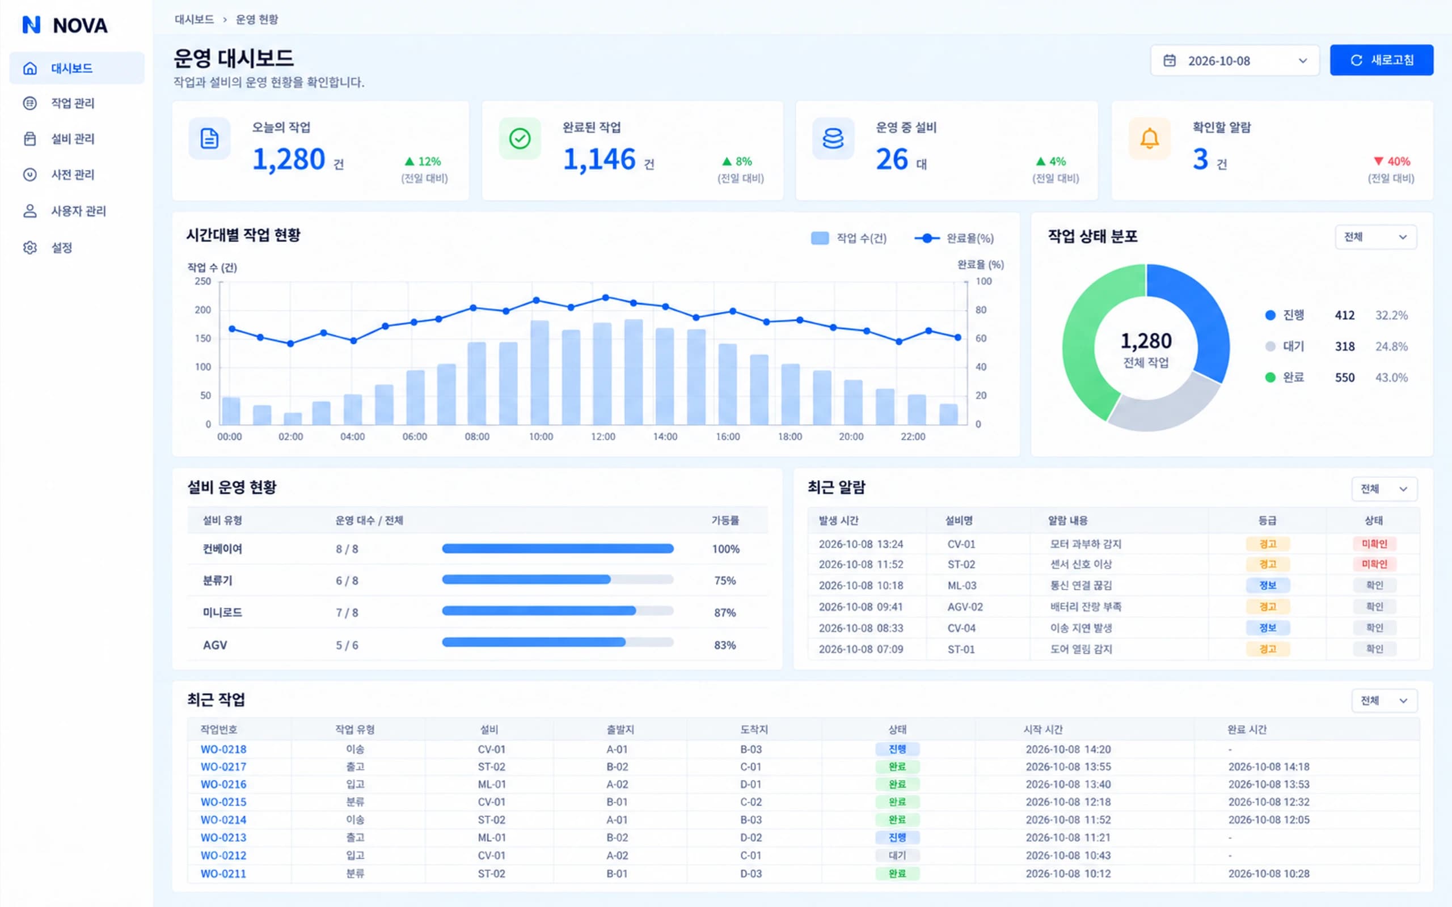Image resolution: width=1452 pixels, height=907 pixels.
Task: Toggle the 완료율(%) legend marker
Action: (x=927, y=238)
